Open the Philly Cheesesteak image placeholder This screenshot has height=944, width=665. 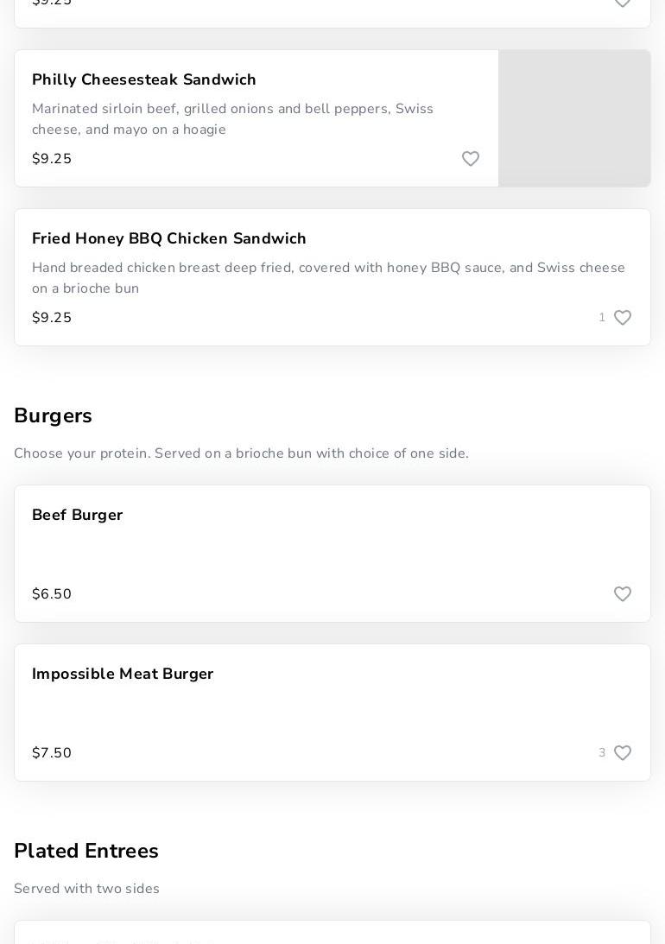(574, 118)
